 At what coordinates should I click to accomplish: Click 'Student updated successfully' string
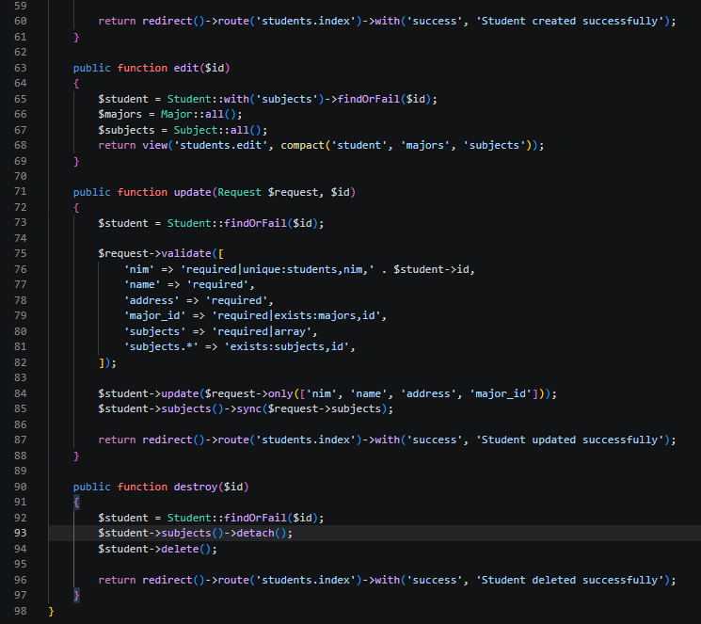tap(570, 440)
